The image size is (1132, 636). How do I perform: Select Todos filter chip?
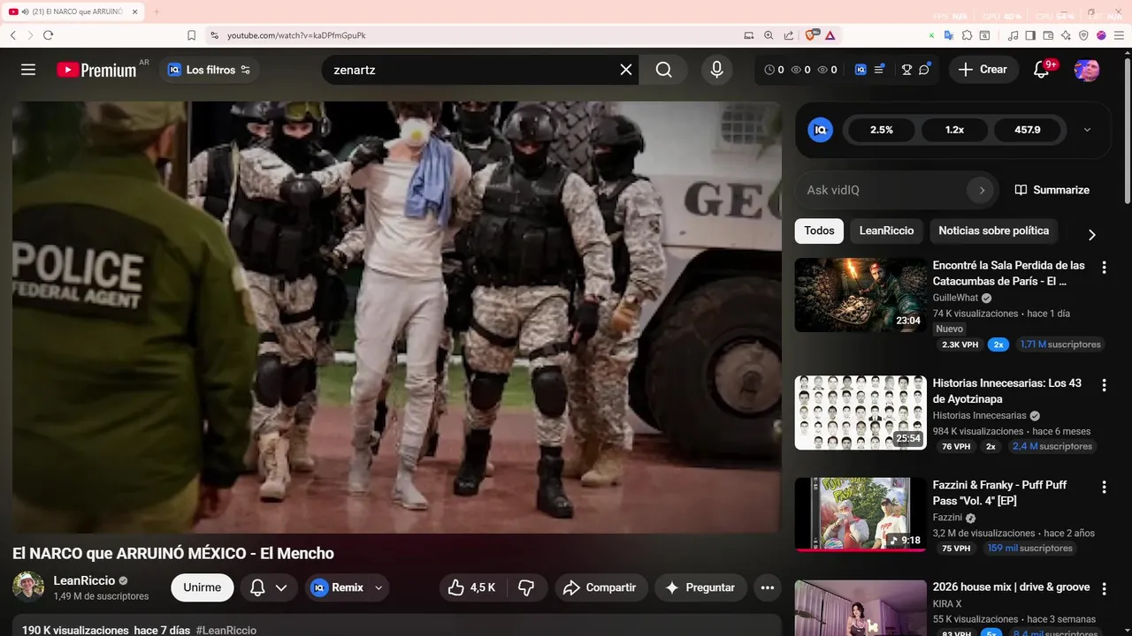[x=819, y=231]
